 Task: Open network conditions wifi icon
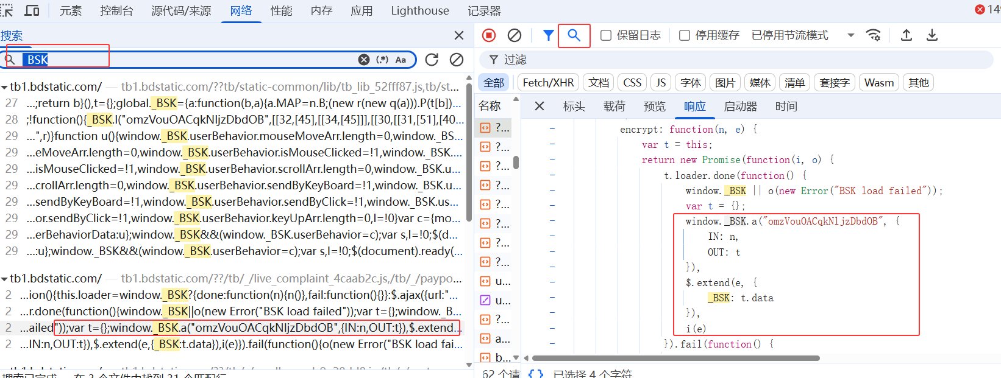coord(873,35)
